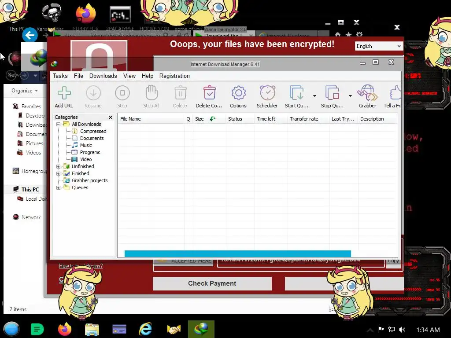Open the File menu
Image resolution: width=451 pixels, height=338 pixels.
pyautogui.click(x=78, y=76)
